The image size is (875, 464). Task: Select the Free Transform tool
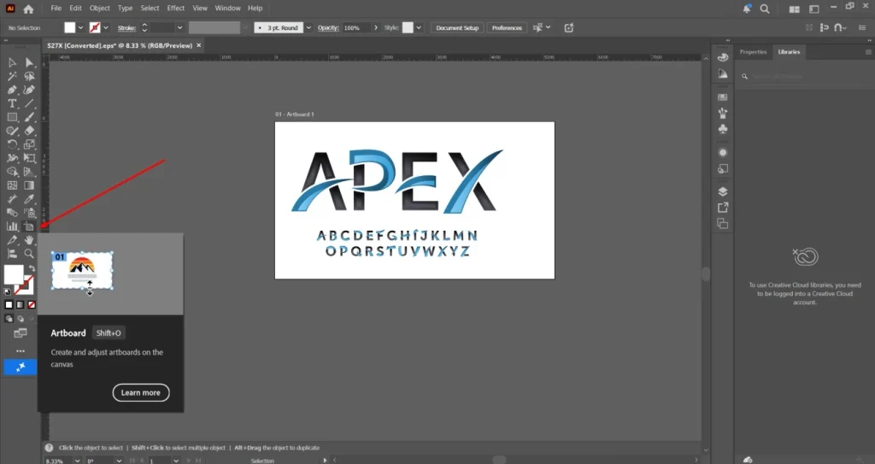29,158
